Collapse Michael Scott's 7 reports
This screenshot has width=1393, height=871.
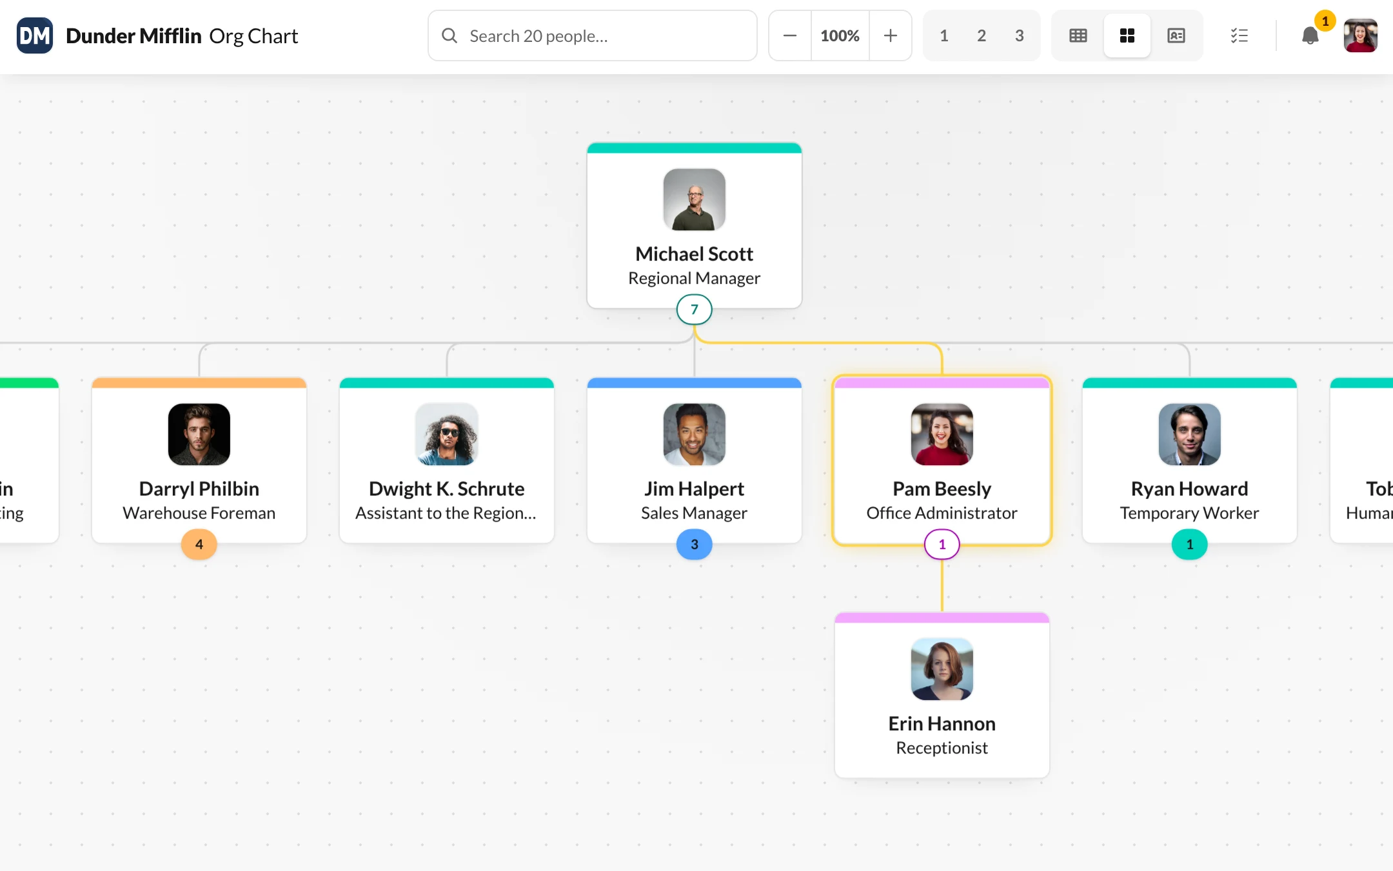tap(695, 310)
